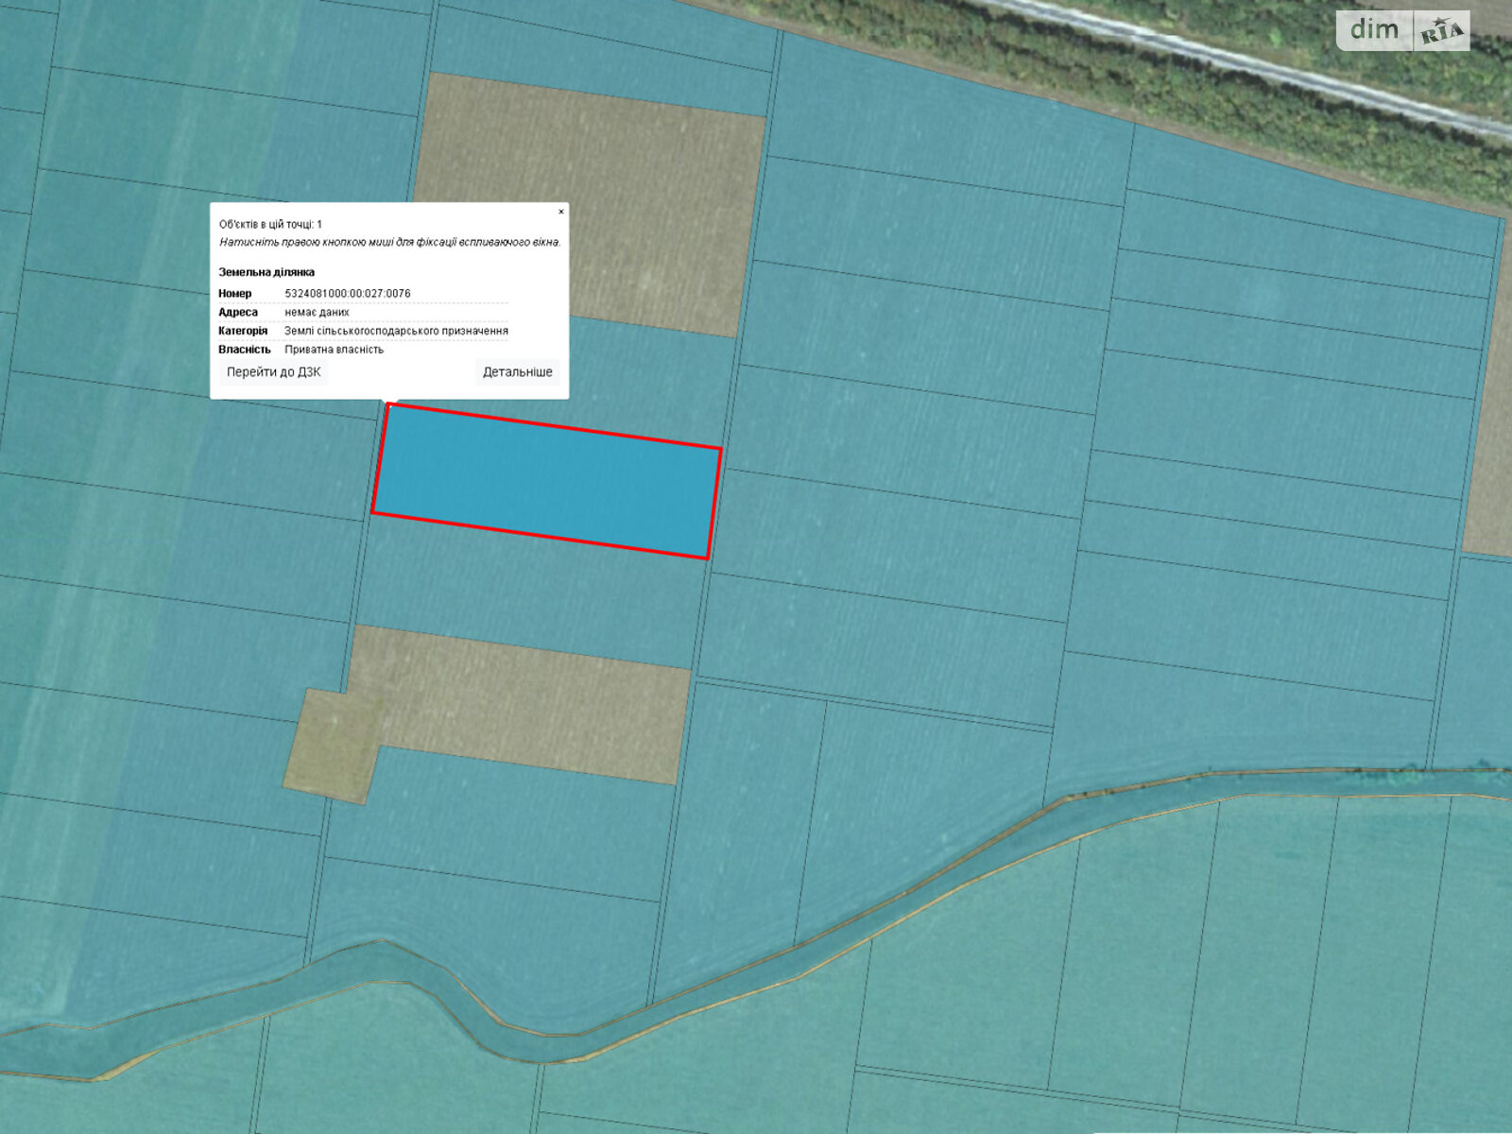Click the 'Земельна ділянка' popup heading
This screenshot has width=1512, height=1134.
266,272
